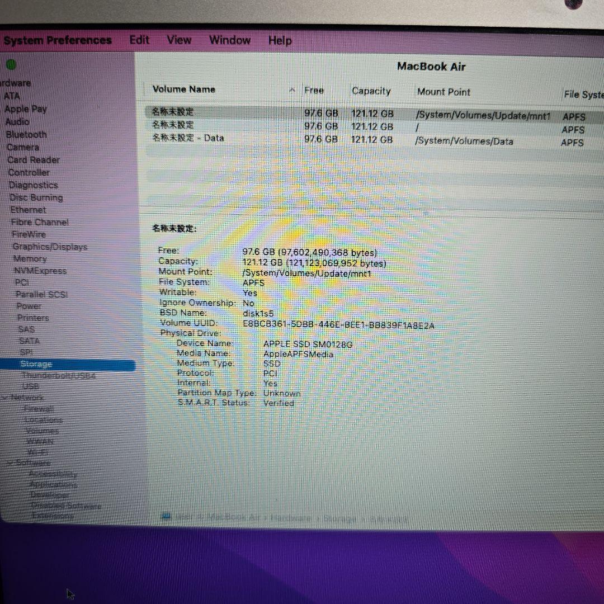Select Graphics/Displays in the sidebar

[50, 247]
